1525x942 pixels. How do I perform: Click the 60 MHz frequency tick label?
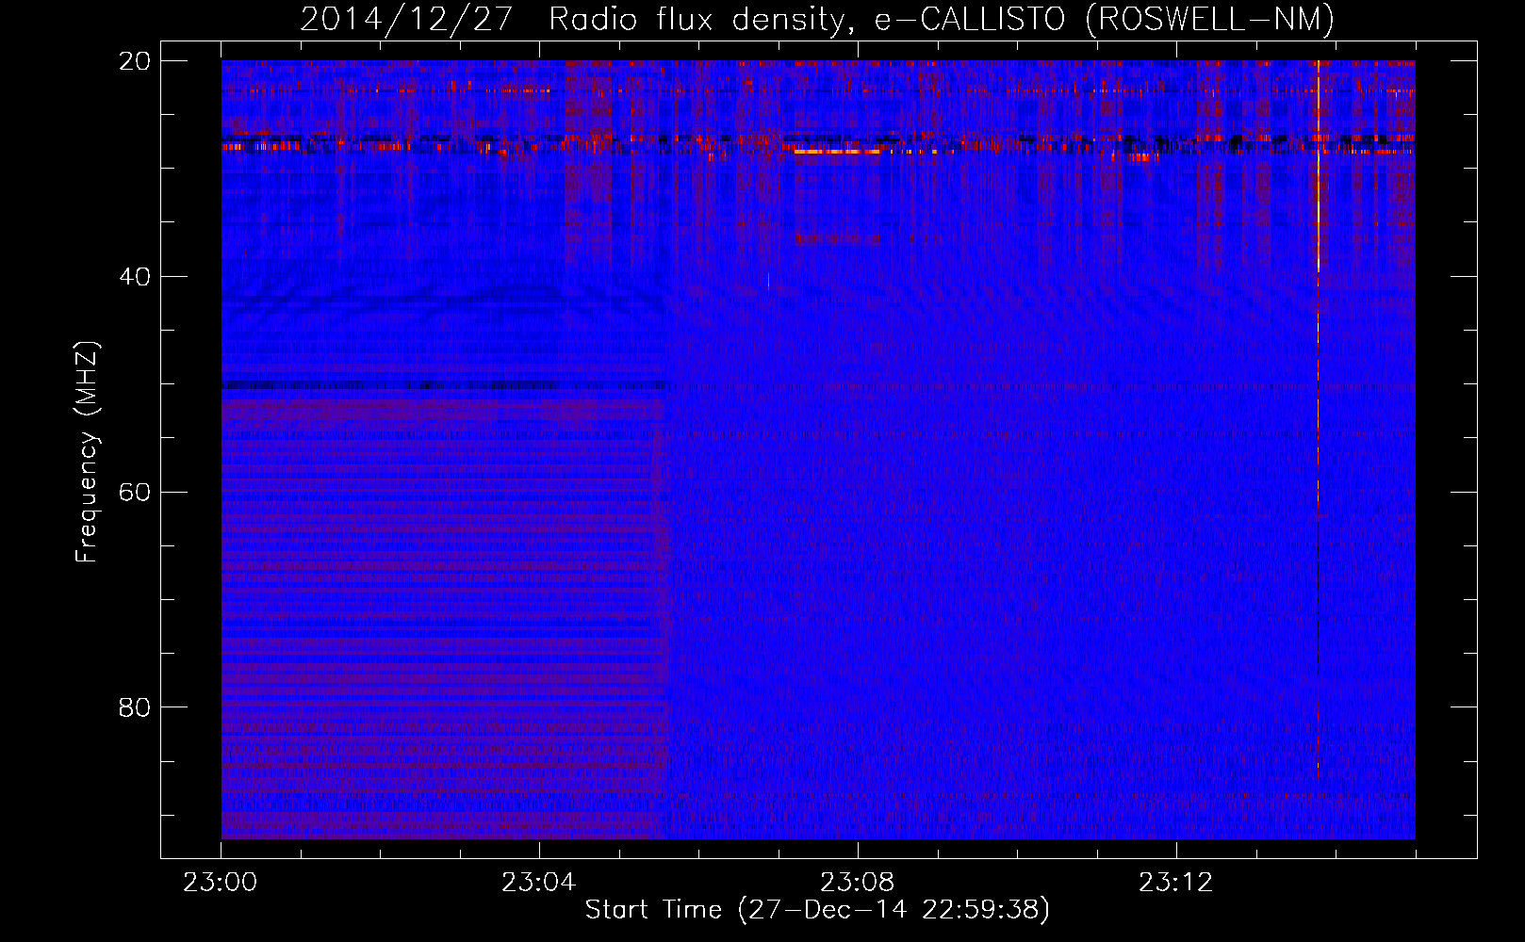click(136, 492)
